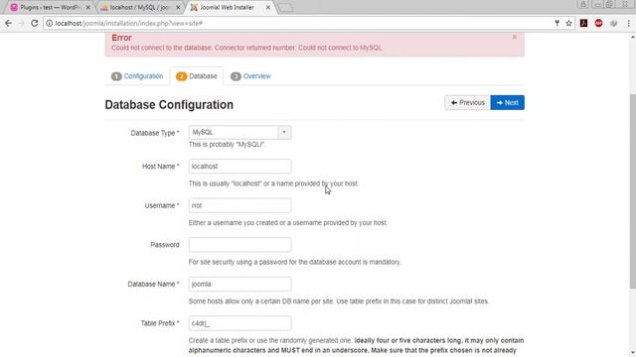Switch to the localhost MySQL phpMyAdmin tab
The width and height of the screenshot is (636, 357).
(x=139, y=7)
